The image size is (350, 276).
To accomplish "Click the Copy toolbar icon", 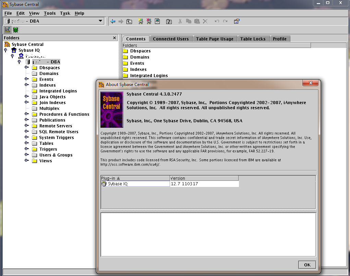I will (x=189, y=22).
